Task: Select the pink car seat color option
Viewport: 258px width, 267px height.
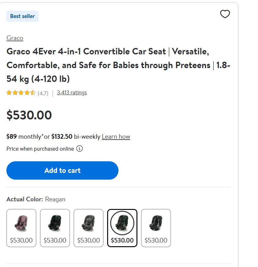Action: [x=21, y=228]
